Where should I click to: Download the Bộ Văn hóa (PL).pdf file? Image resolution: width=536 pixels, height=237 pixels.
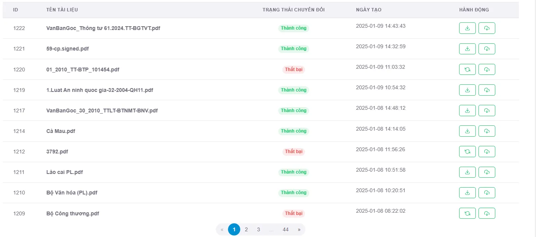[467, 193]
